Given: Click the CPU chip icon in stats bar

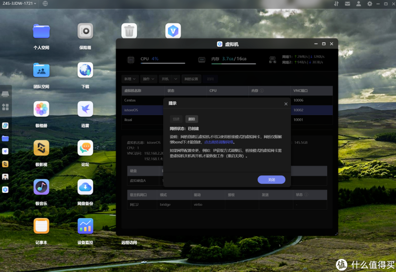Looking at the screenshot, I should click(x=131, y=60).
